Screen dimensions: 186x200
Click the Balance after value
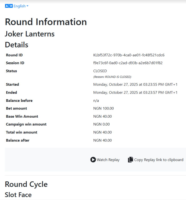(x=102, y=140)
